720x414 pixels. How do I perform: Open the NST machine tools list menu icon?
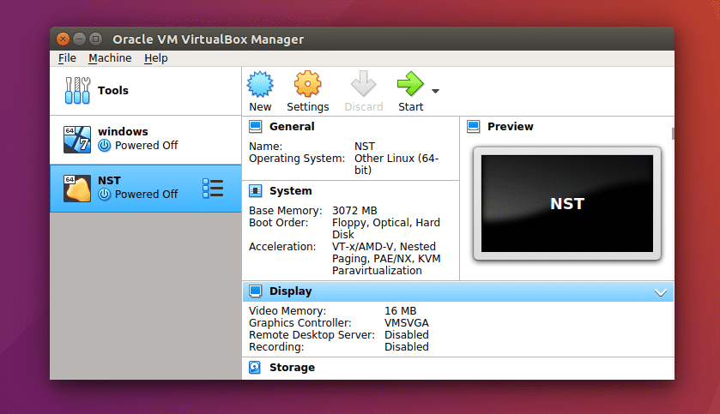(x=213, y=189)
